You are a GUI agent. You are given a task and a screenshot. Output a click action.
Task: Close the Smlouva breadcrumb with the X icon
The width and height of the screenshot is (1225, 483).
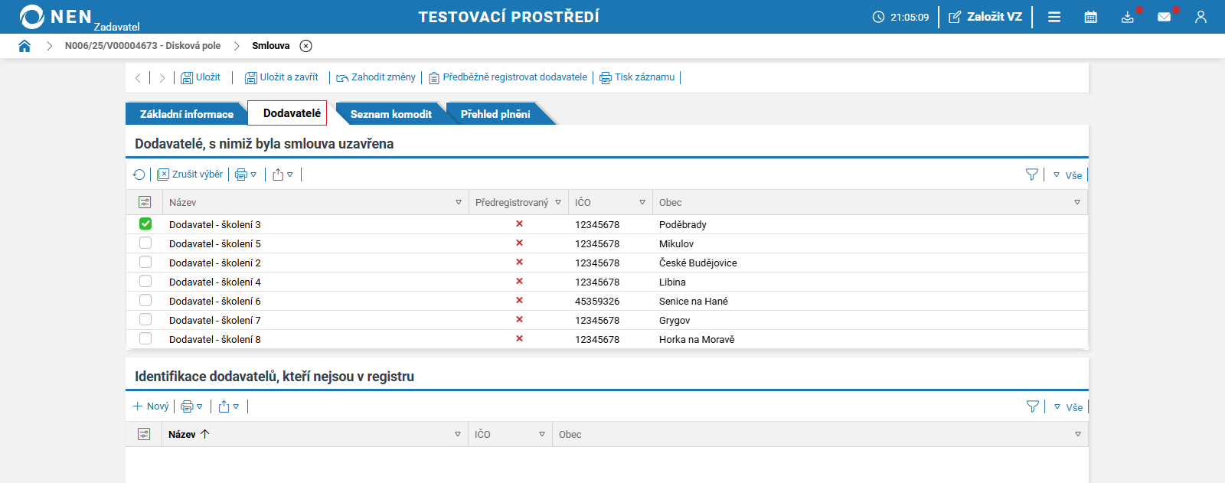[305, 46]
